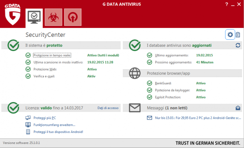Follow the 'Proteggi più PC' link
Viewport: 244px width, 148px height.
point(45,118)
